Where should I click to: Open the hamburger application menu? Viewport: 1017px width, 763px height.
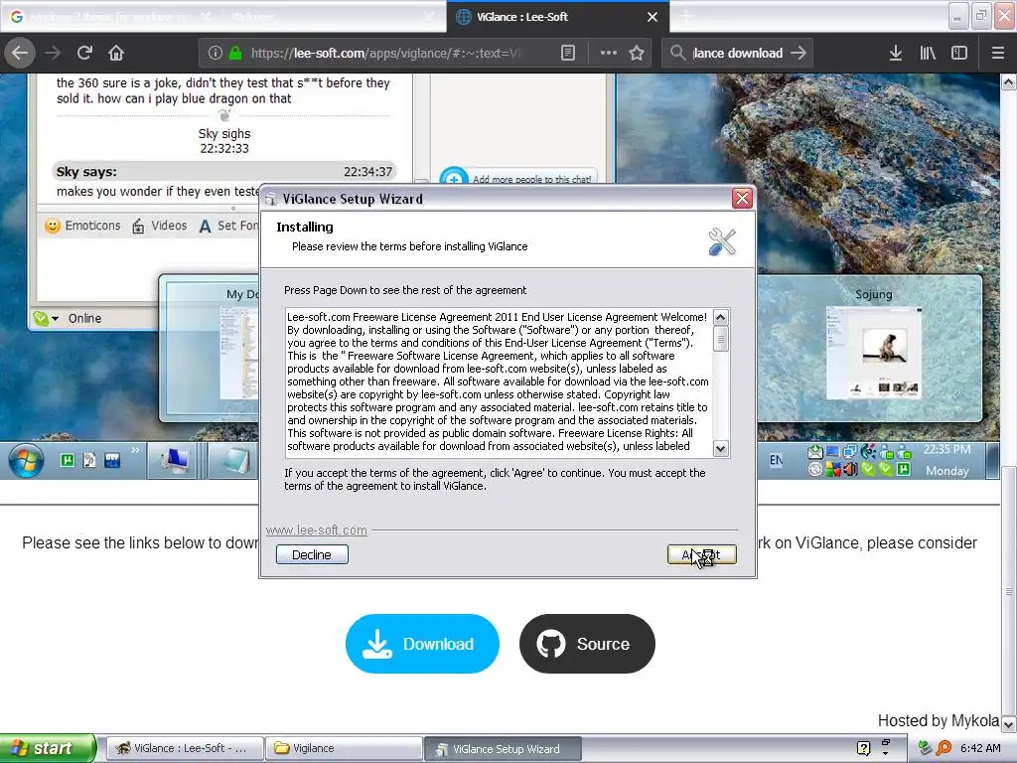[998, 54]
